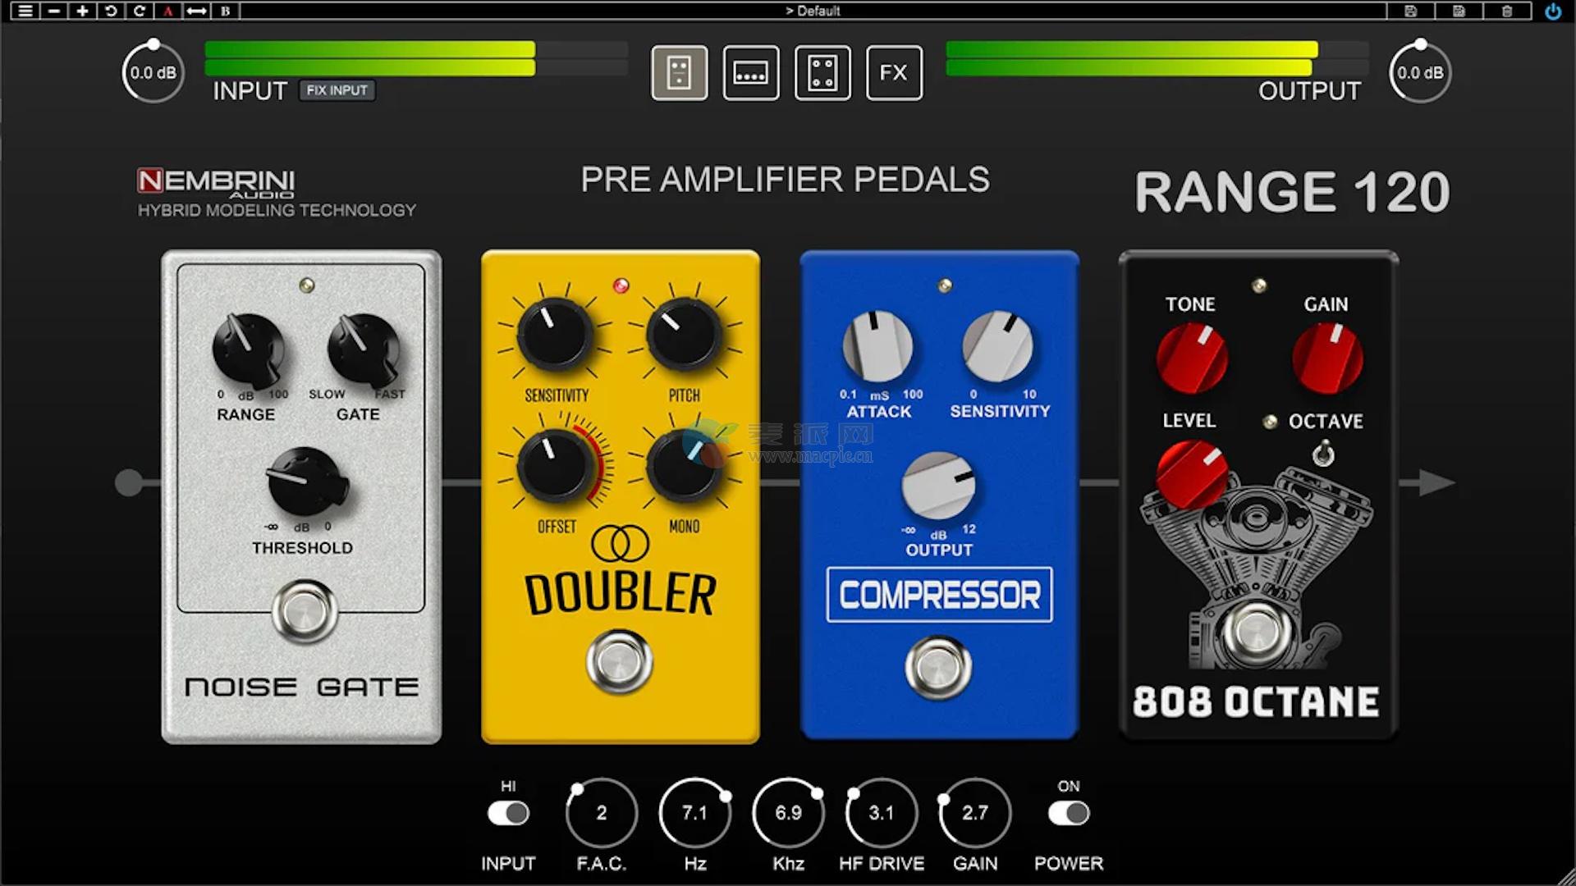This screenshot has height=886, width=1576.
Task: Open the FX section view
Action: 894,73
